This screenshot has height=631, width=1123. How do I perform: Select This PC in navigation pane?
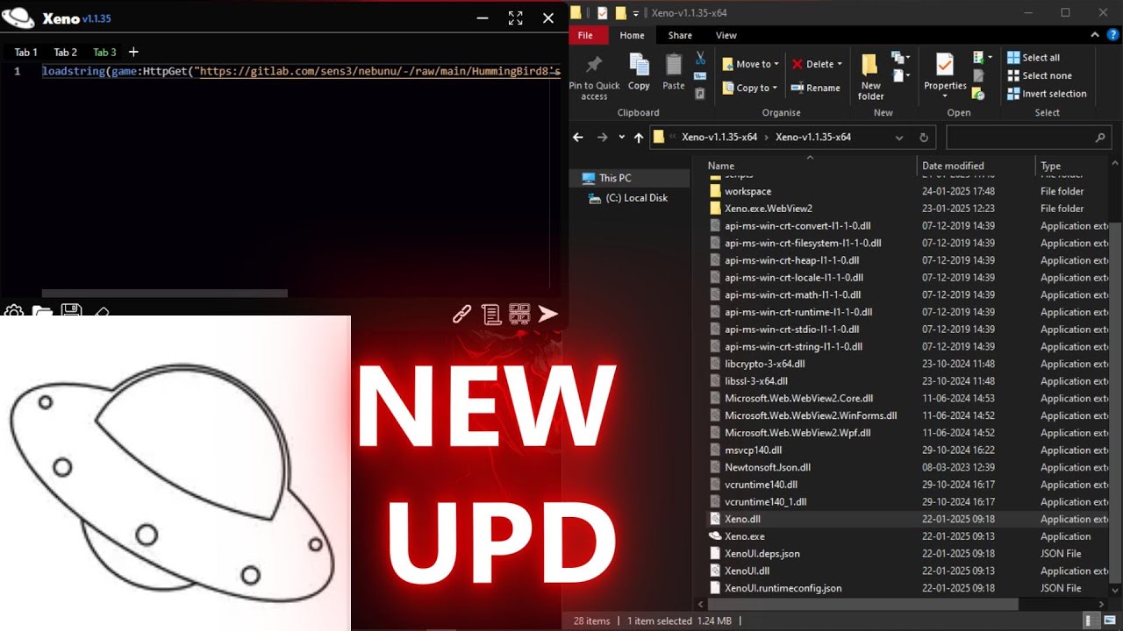(615, 178)
